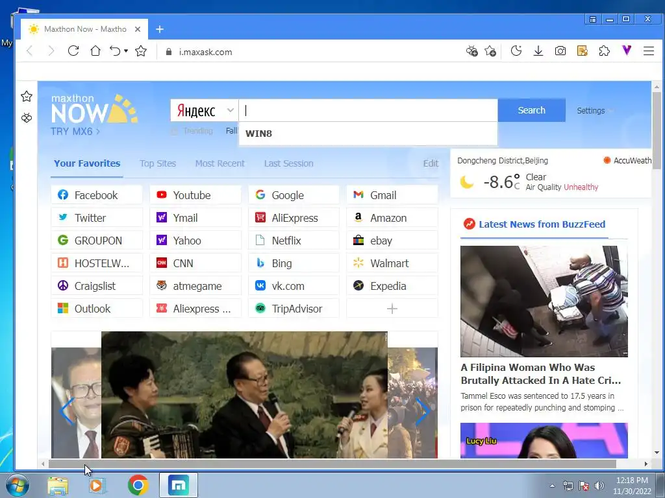Show next slide with right carousel arrow
This screenshot has height=498, width=665.
coord(422,410)
